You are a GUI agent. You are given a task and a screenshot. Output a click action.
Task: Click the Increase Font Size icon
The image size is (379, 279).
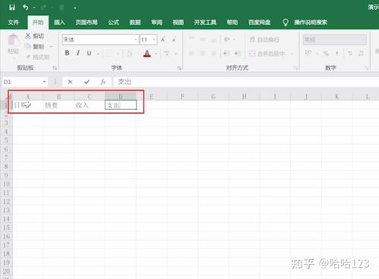(163, 39)
